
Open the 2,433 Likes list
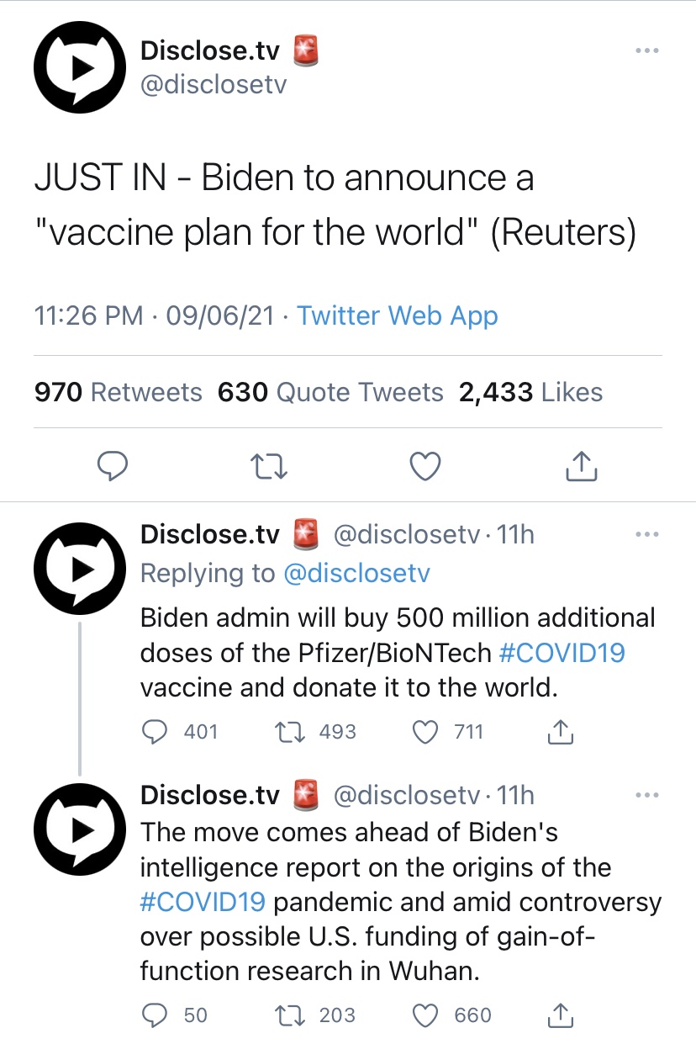pyautogui.click(x=530, y=392)
